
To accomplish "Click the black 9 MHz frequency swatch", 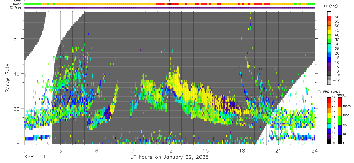I will 329,141.
